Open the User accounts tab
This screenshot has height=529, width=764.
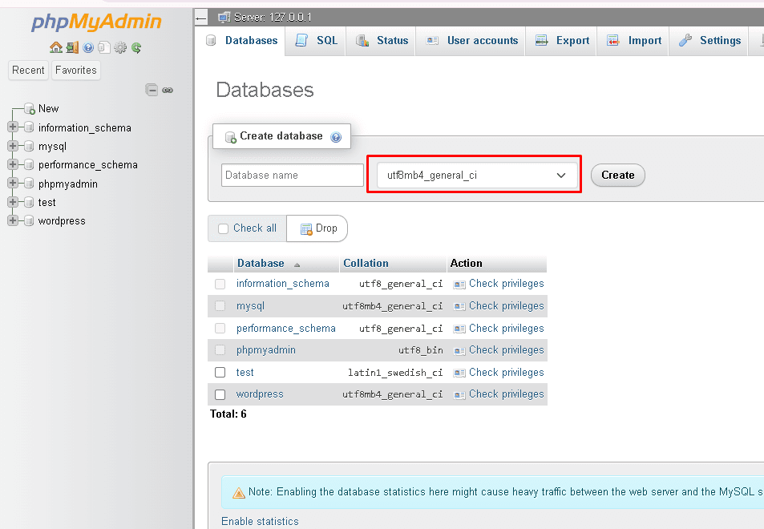[476, 40]
